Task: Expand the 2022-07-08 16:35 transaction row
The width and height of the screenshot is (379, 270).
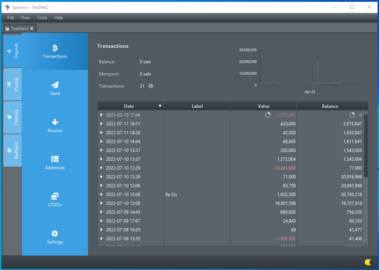Action: coord(102,230)
